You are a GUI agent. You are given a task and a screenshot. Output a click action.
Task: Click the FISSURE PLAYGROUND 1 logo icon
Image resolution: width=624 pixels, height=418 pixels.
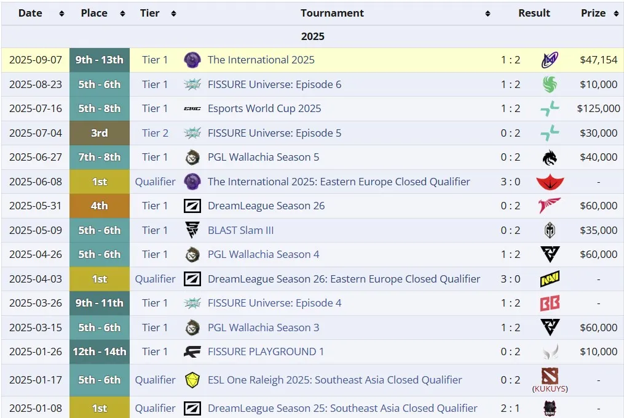point(192,352)
